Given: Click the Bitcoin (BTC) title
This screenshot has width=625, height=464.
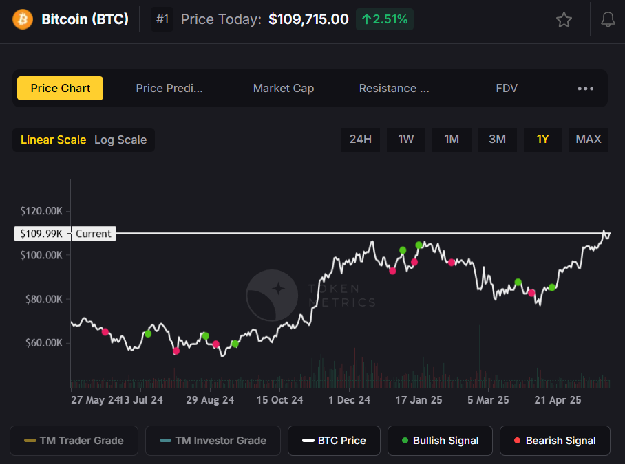Looking at the screenshot, I should (85, 19).
